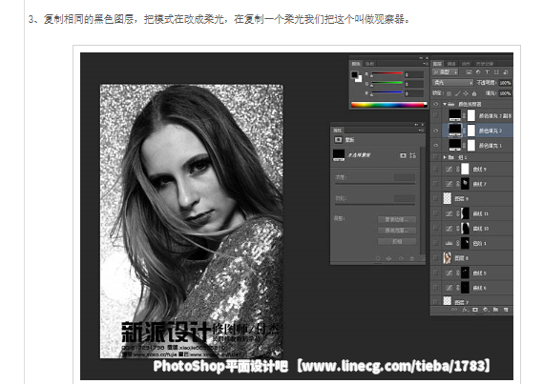Select the pixel layer filter icon in Layers panel
Image resolution: width=543 pixels, height=384 pixels.
point(469,71)
